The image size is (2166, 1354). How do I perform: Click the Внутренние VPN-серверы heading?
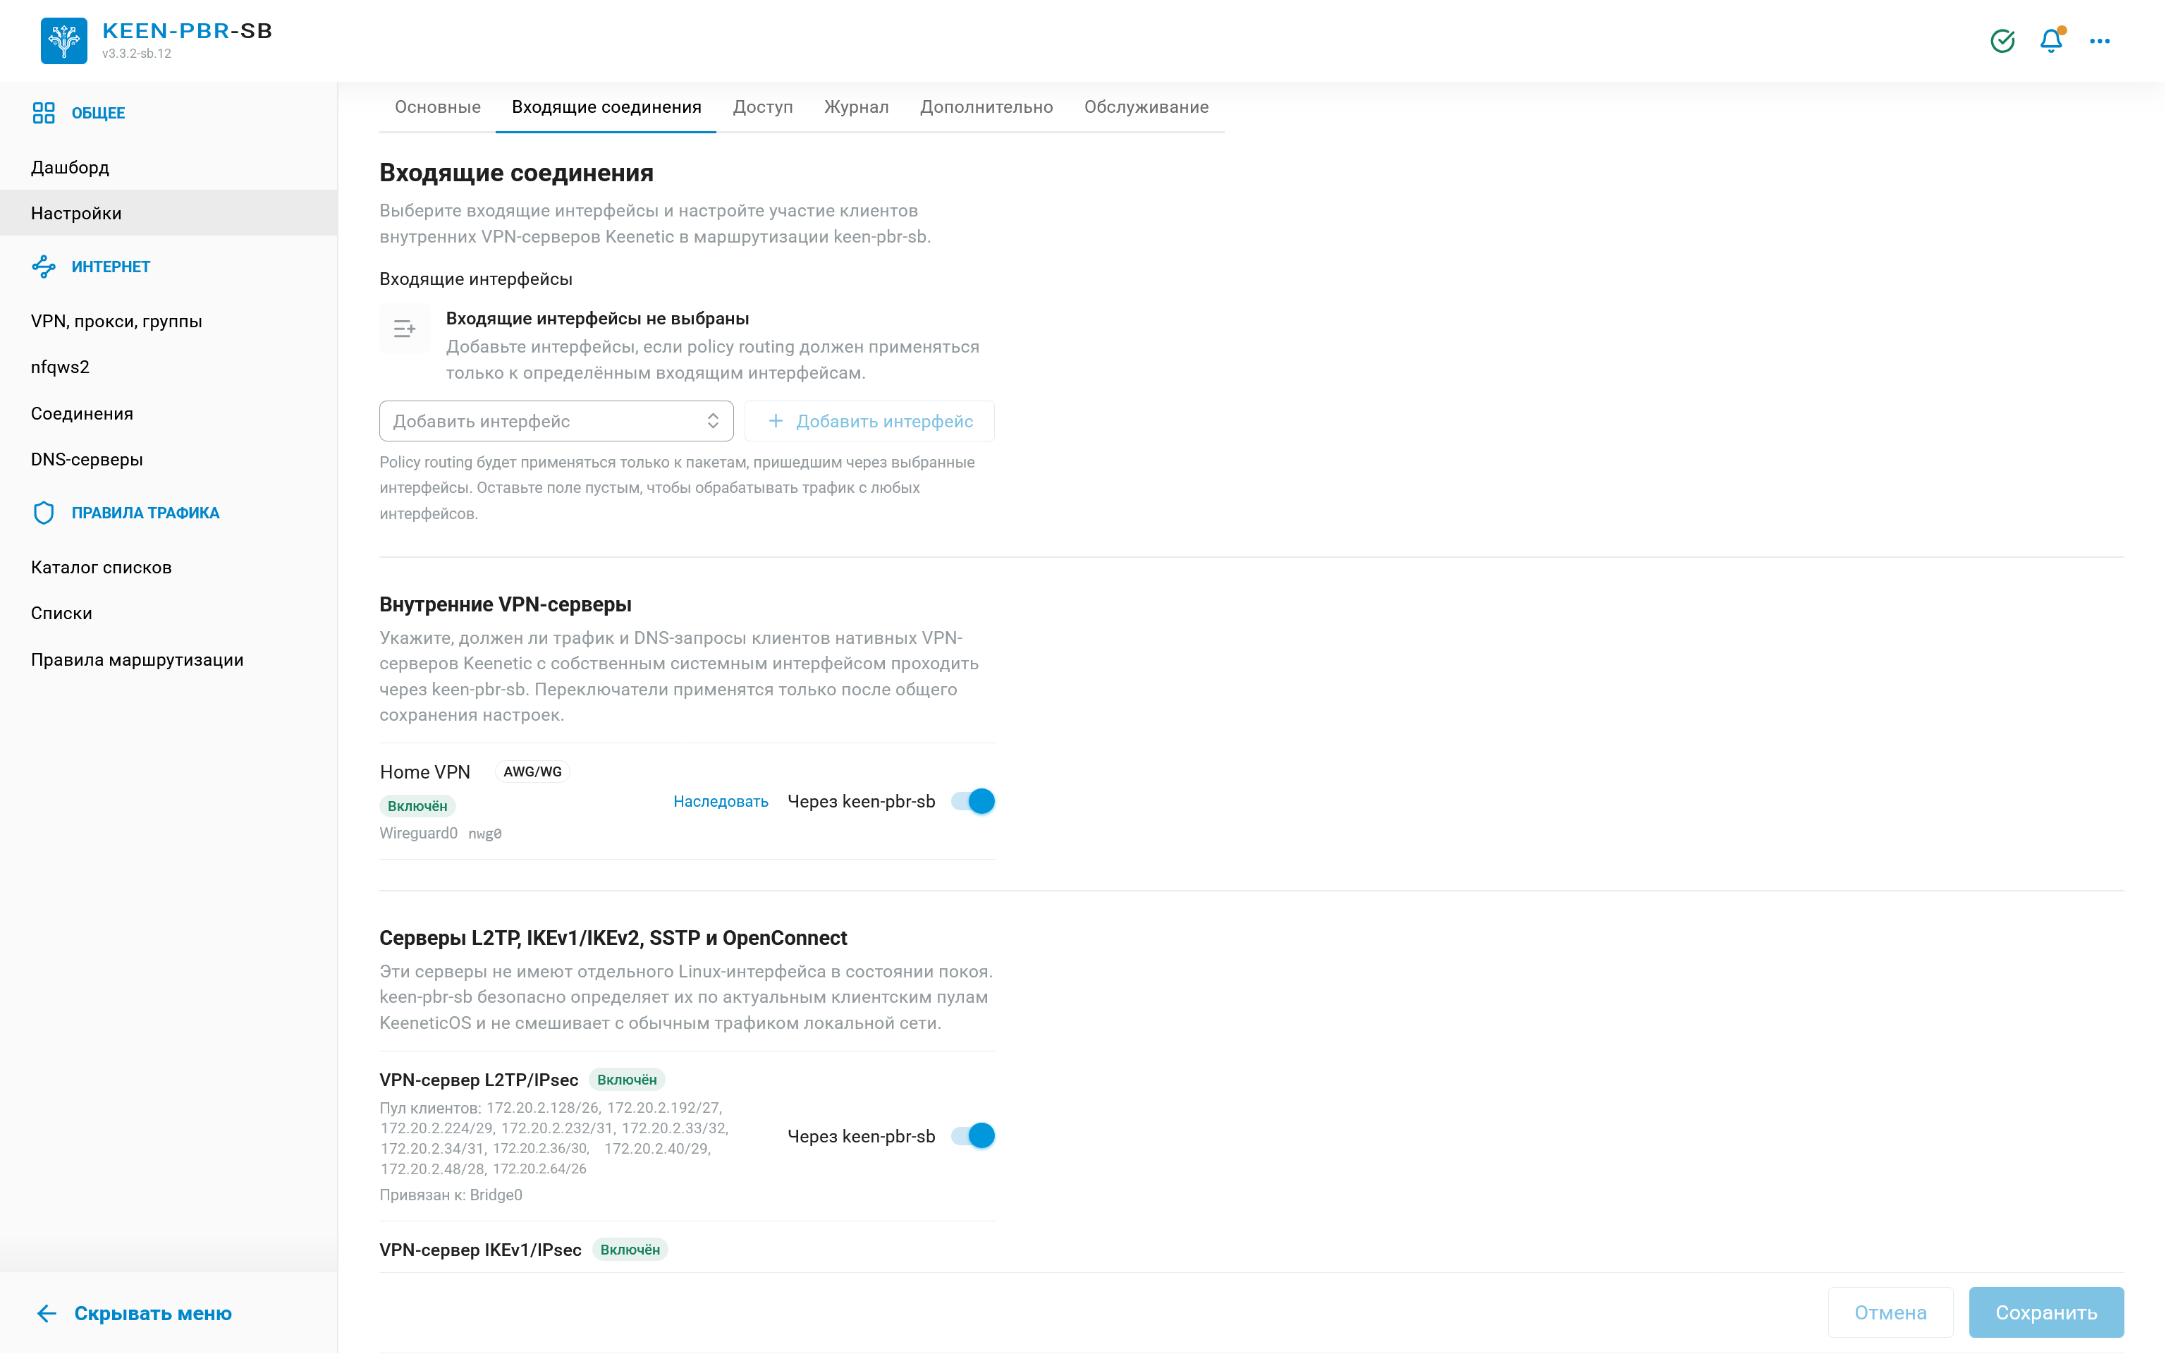tap(506, 604)
